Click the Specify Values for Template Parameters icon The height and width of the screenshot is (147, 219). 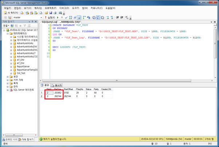tap(127, 17)
